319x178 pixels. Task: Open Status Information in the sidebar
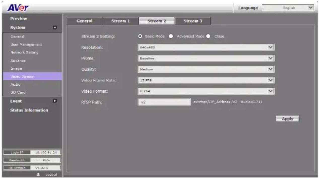coord(29,110)
